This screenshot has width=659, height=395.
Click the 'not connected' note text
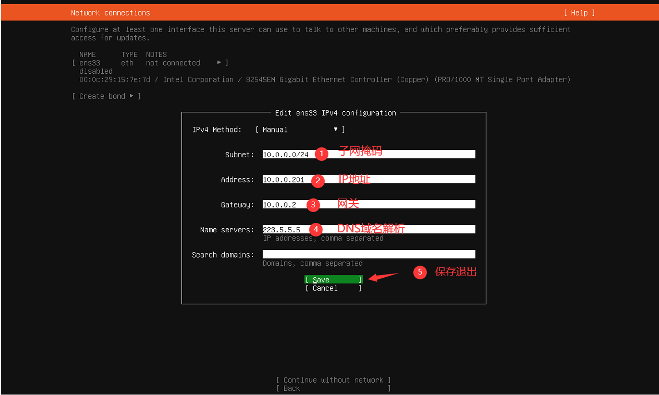pyautogui.click(x=173, y=63)
